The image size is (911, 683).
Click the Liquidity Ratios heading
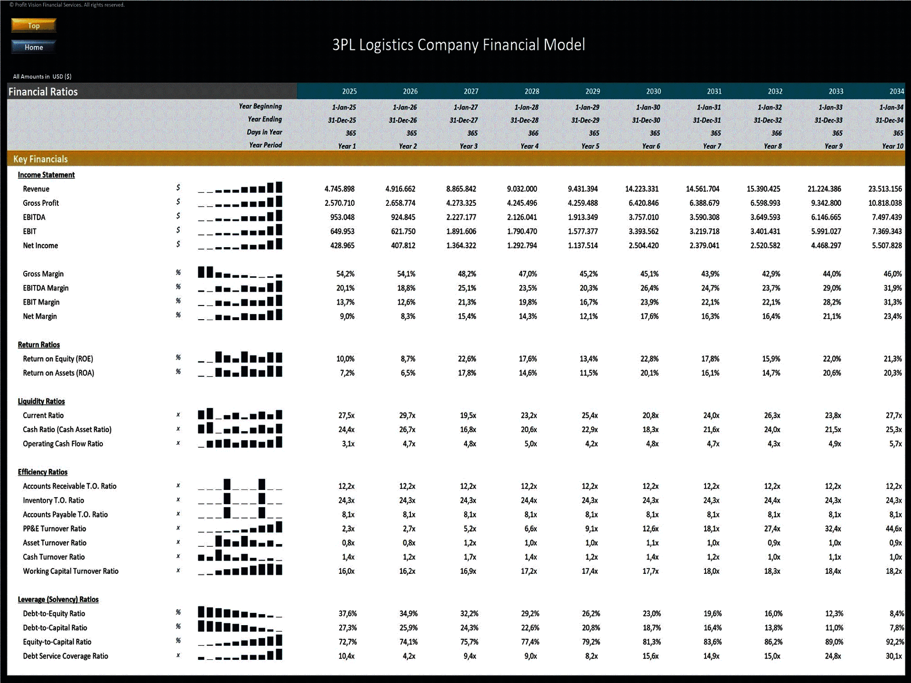41,401
